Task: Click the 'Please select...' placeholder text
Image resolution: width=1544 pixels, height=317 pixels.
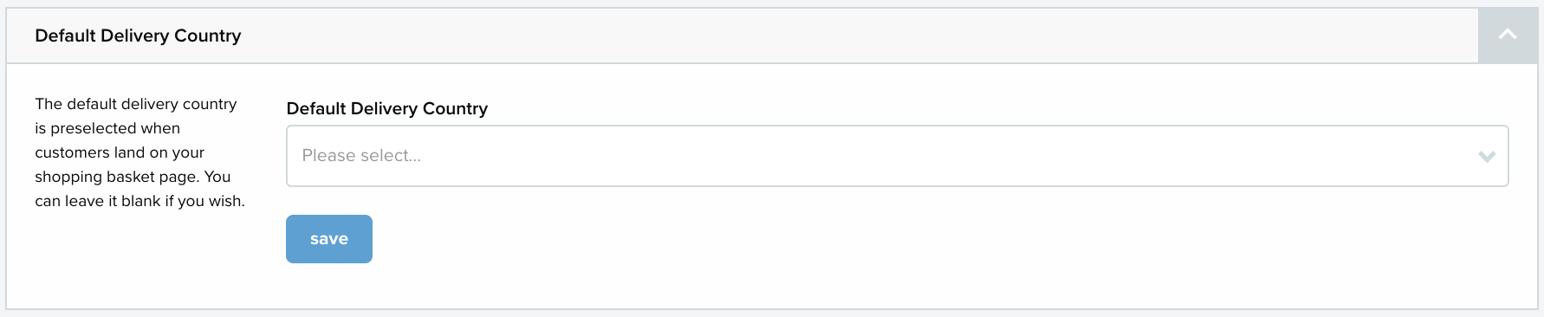Action: pos(361,156)
